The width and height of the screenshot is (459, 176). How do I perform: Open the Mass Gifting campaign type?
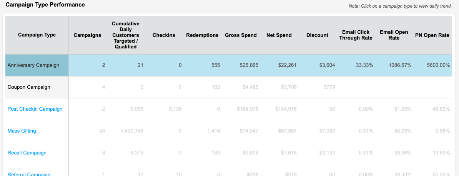point(22,131)
